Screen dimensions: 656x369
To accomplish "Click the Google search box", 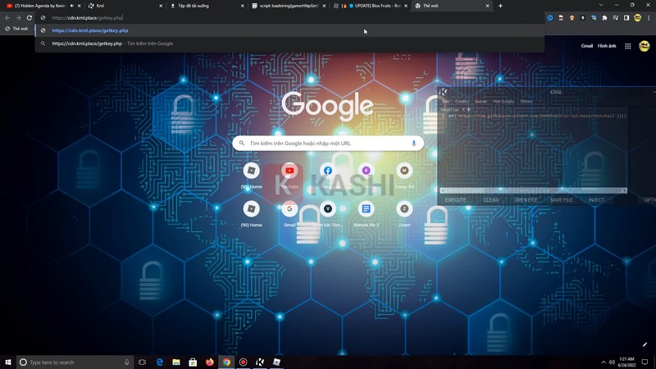I will point(328,143).
